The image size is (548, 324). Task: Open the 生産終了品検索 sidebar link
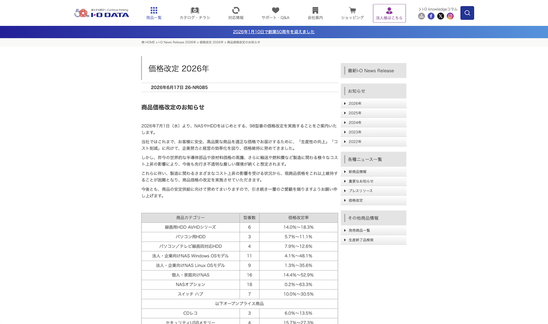click(374, 240)
